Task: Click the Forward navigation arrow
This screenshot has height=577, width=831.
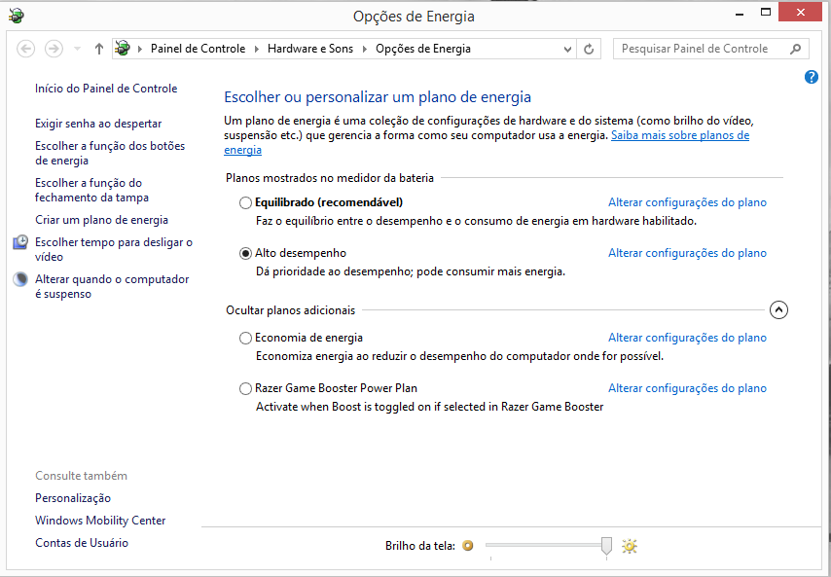Action: 54,49
